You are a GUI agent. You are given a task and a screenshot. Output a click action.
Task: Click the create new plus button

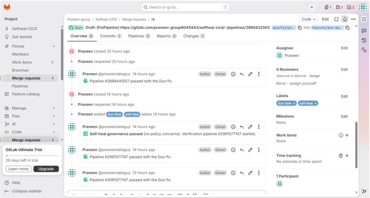pyautogui.click(x=312, y=7)
